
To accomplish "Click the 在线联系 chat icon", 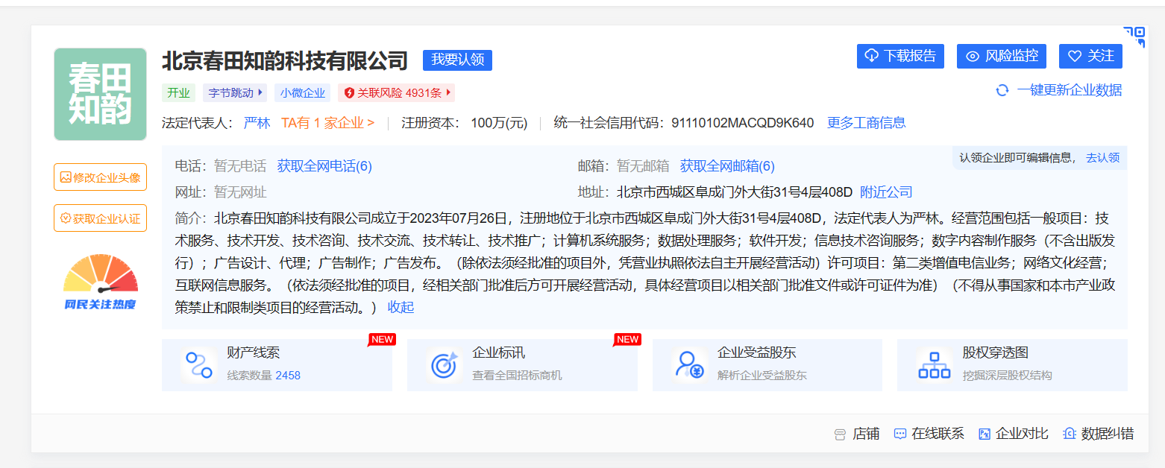I will pyautogui.click(x=900, y=434).
